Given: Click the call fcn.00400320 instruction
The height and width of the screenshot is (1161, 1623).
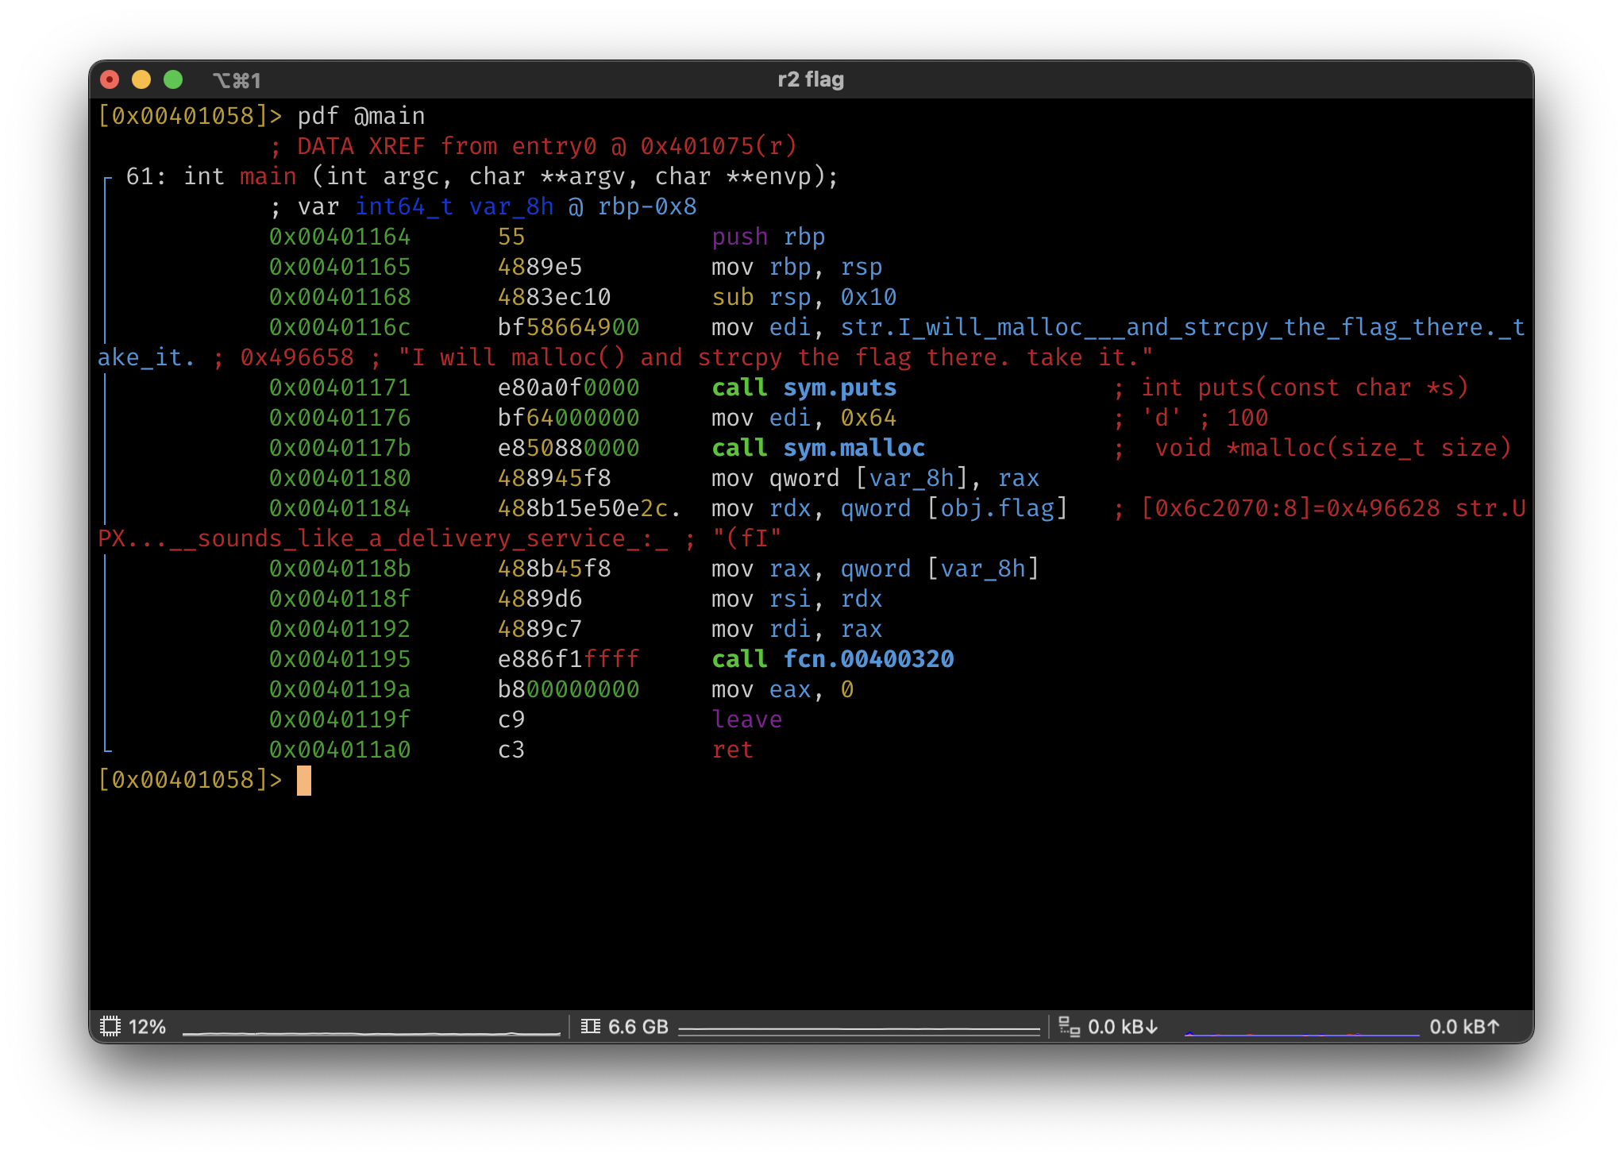Looking at the screenshot, I should point(832,659).
